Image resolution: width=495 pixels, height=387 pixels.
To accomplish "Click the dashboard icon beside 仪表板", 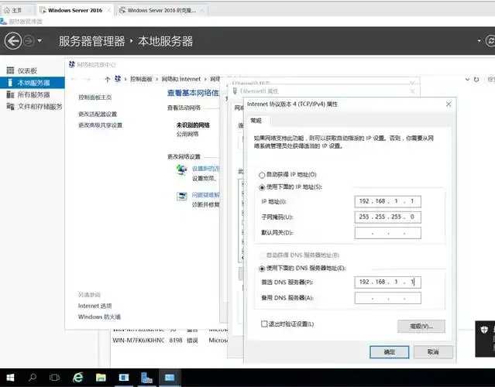I will click(x=10, y=70).
